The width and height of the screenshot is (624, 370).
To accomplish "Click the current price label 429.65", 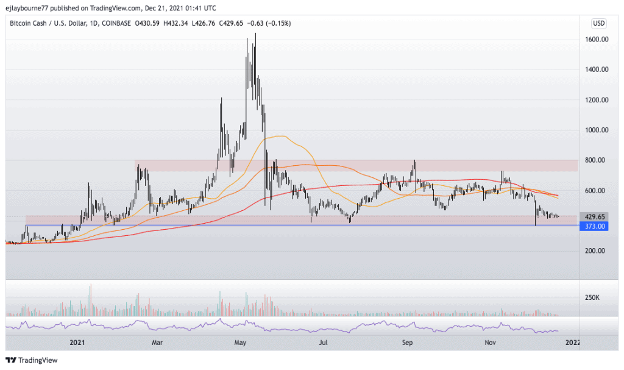I will click(595, 216).
